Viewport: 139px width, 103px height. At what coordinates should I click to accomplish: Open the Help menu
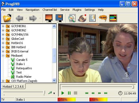tap(101, 10)
